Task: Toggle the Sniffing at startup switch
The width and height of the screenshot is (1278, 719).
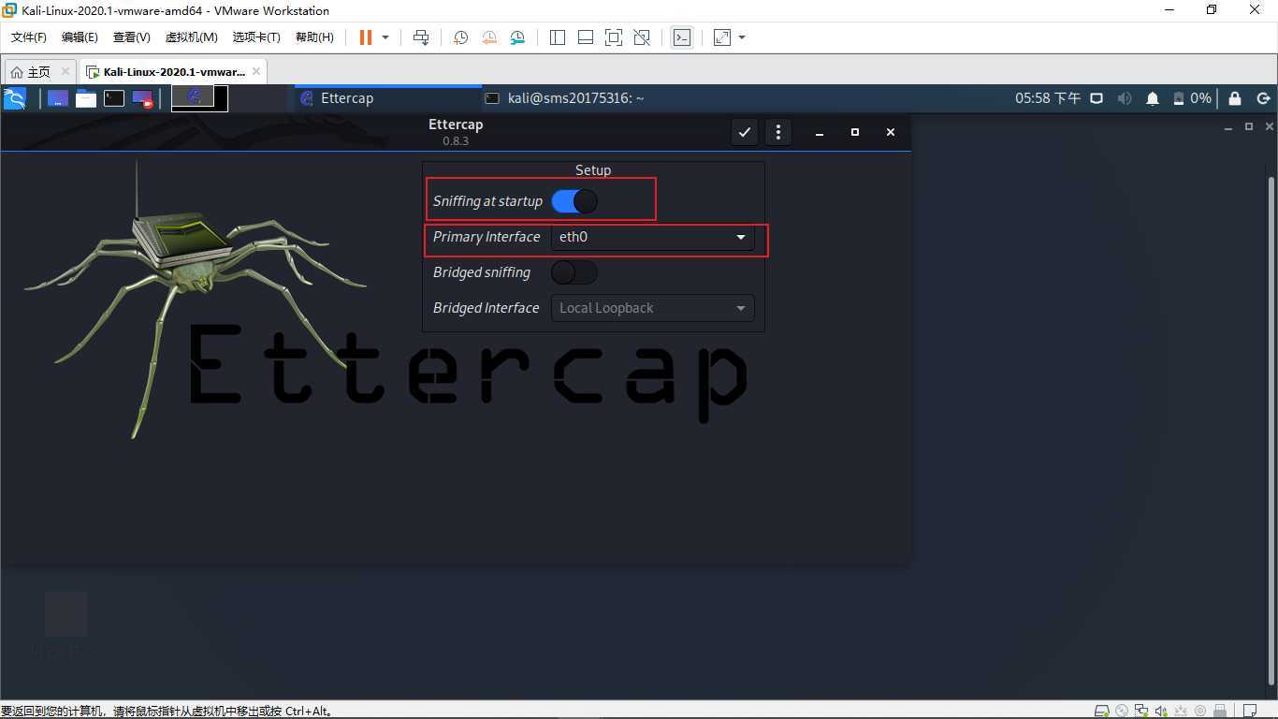Action: (574, 201)
